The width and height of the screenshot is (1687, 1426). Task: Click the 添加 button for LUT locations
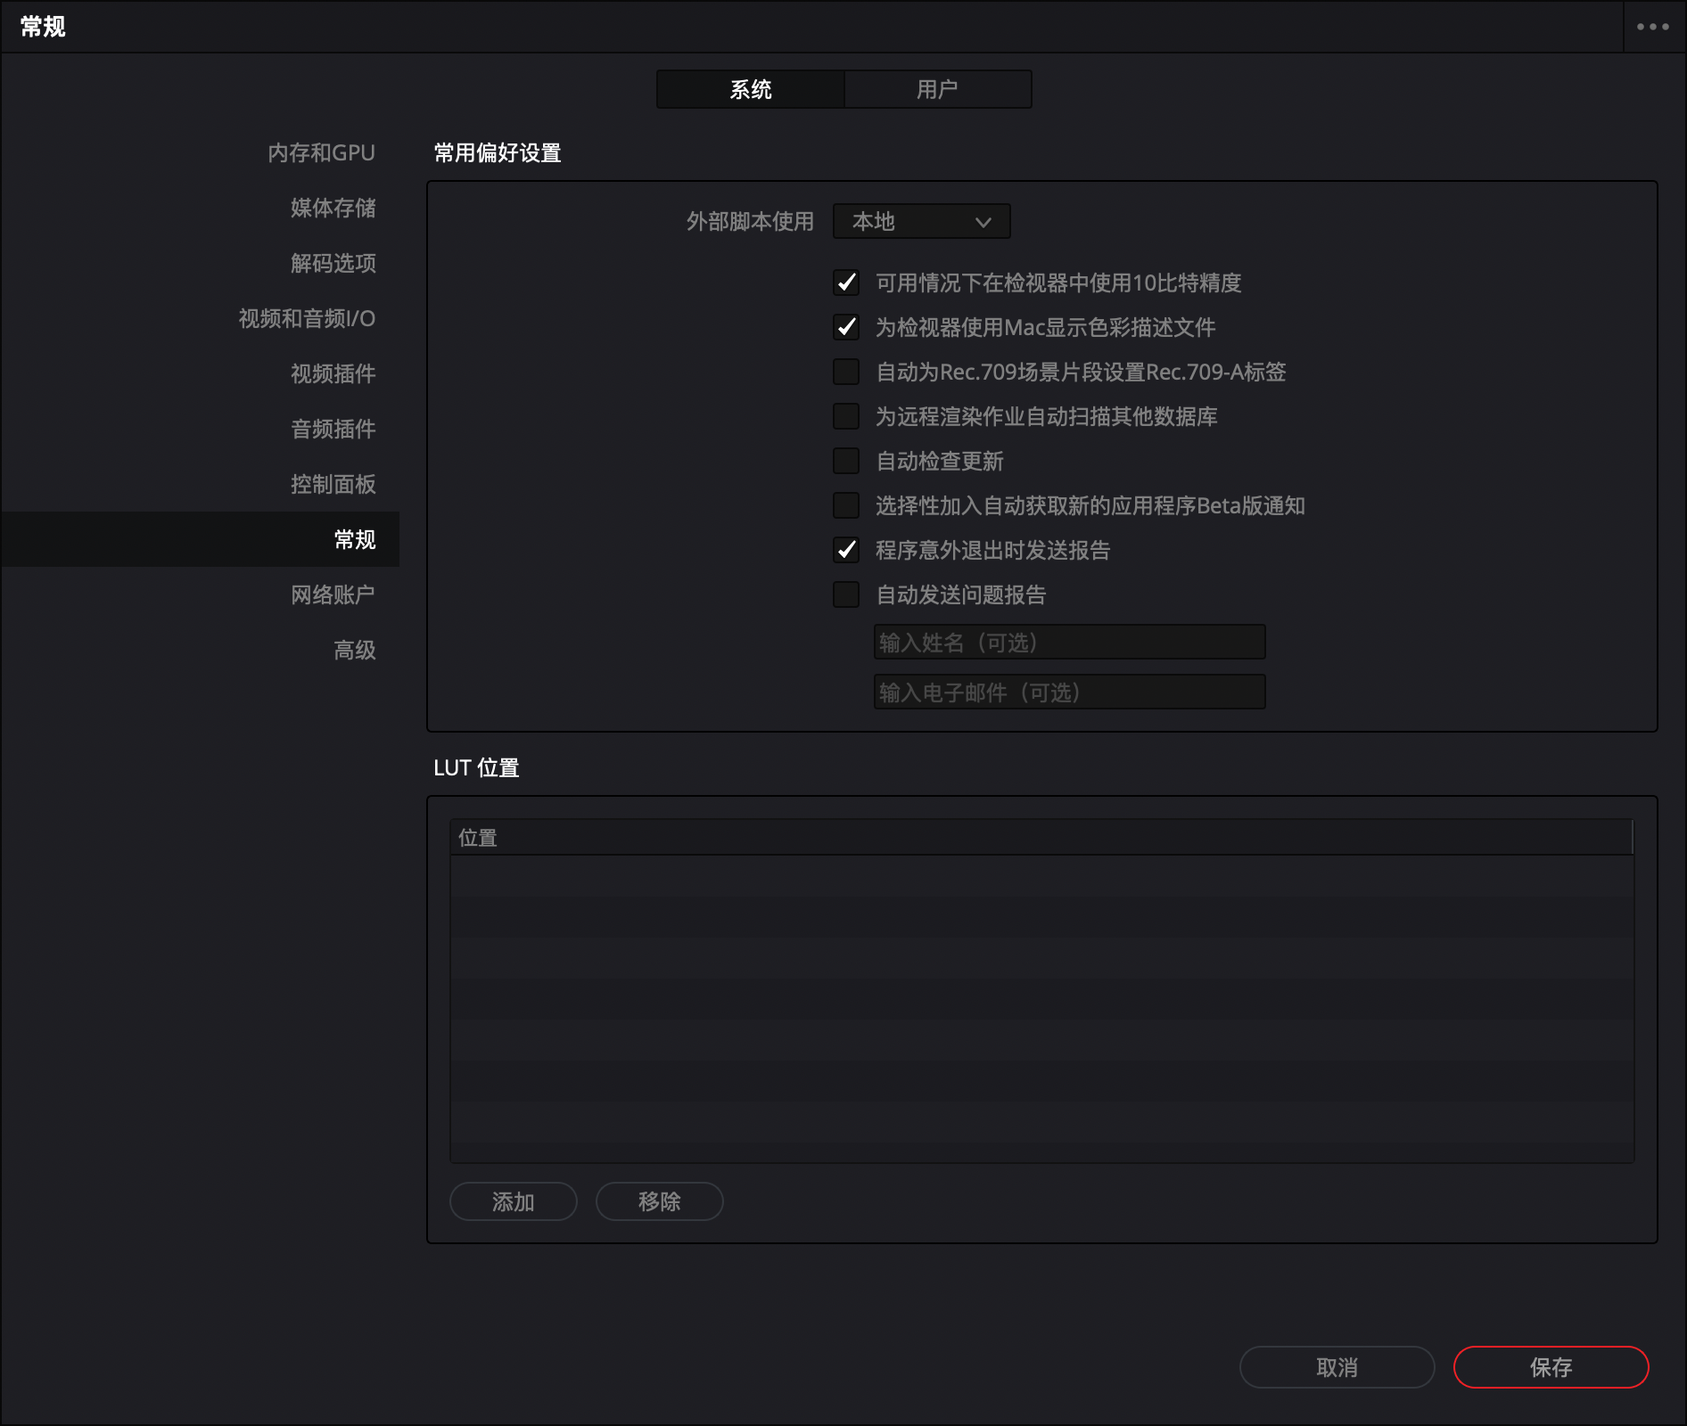click(x=513, y=1201)
